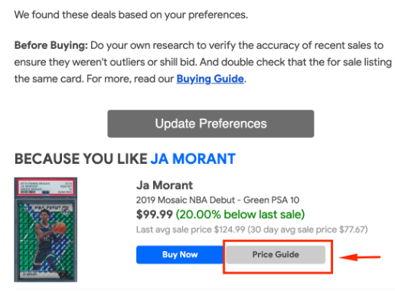Viewport: 395px width, 297px height.
Task: Click the green 20.00% below last sale text
Action: coord(240,214)
